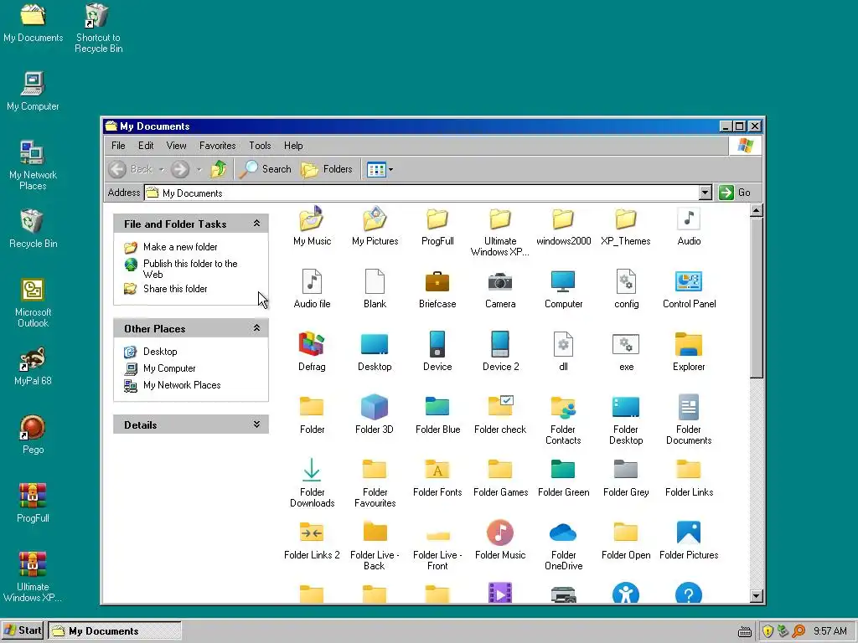Viewport: 858px width, 643px height.
Task: Select the Folder Downloads icon
Action: point(312,471)
